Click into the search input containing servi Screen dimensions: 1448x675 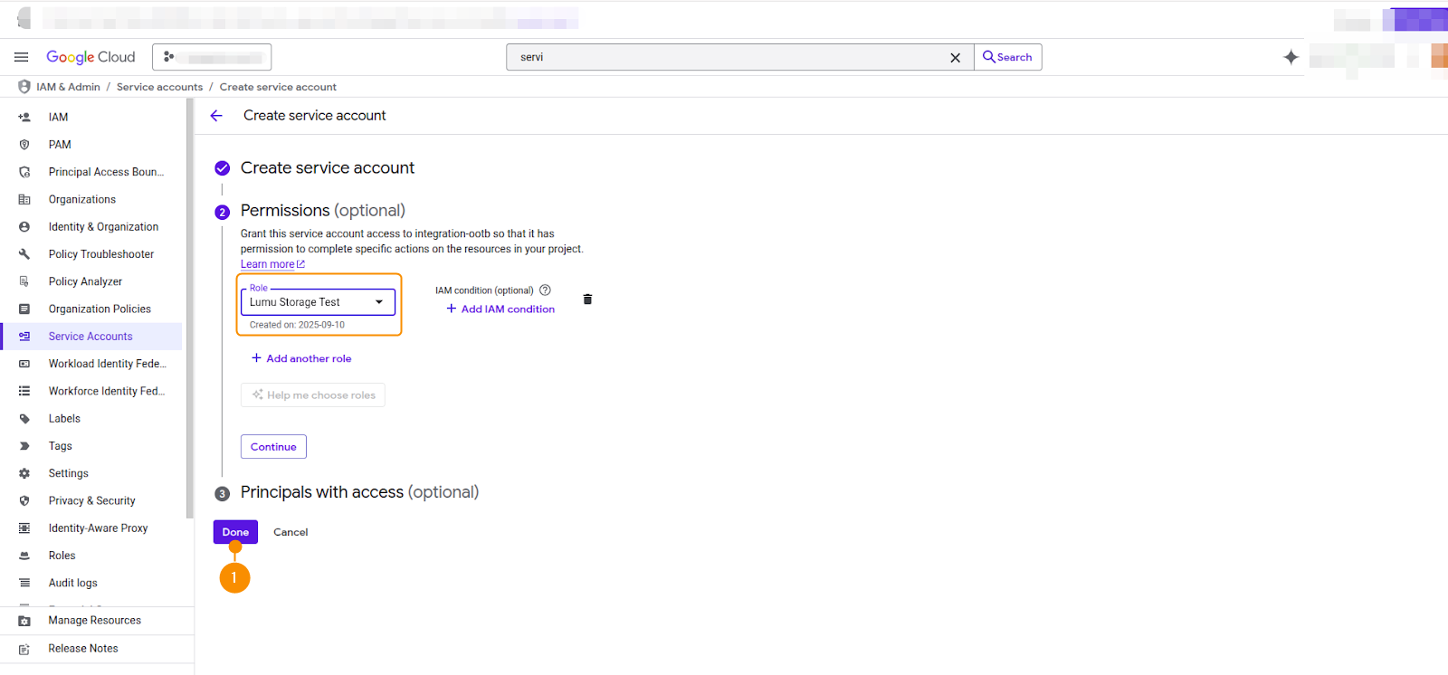(724, 57)
